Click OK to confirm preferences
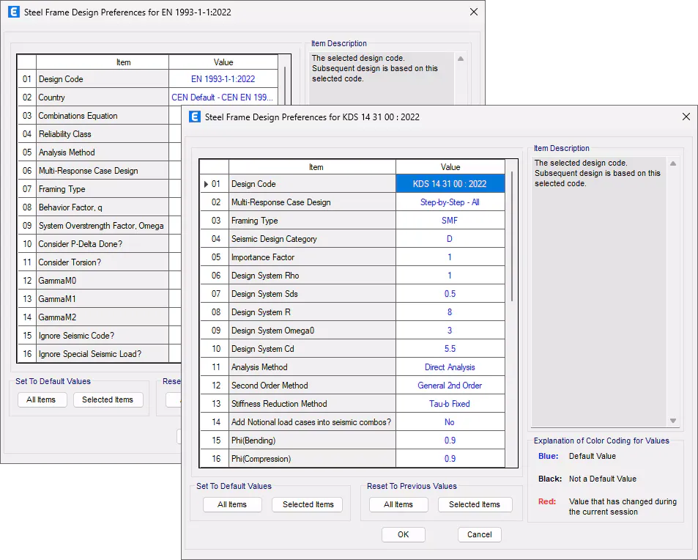The width and height of the screenshot is (698, 560). coord(403,534)
